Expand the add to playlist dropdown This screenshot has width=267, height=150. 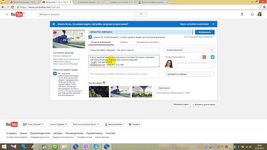click(x=189, y=74)
